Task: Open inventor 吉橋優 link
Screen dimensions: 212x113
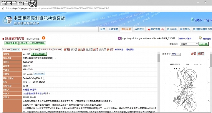Action: pyautogui.click(x=26, y=90)
